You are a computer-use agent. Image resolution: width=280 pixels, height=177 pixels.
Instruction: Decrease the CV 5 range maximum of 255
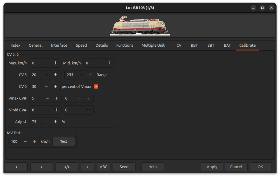pos(81,75)
